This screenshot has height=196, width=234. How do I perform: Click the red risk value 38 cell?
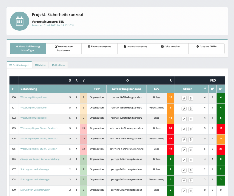(x=171, y=128)
